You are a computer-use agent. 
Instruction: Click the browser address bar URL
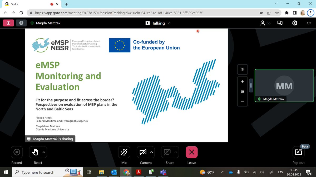coord(118,13)
